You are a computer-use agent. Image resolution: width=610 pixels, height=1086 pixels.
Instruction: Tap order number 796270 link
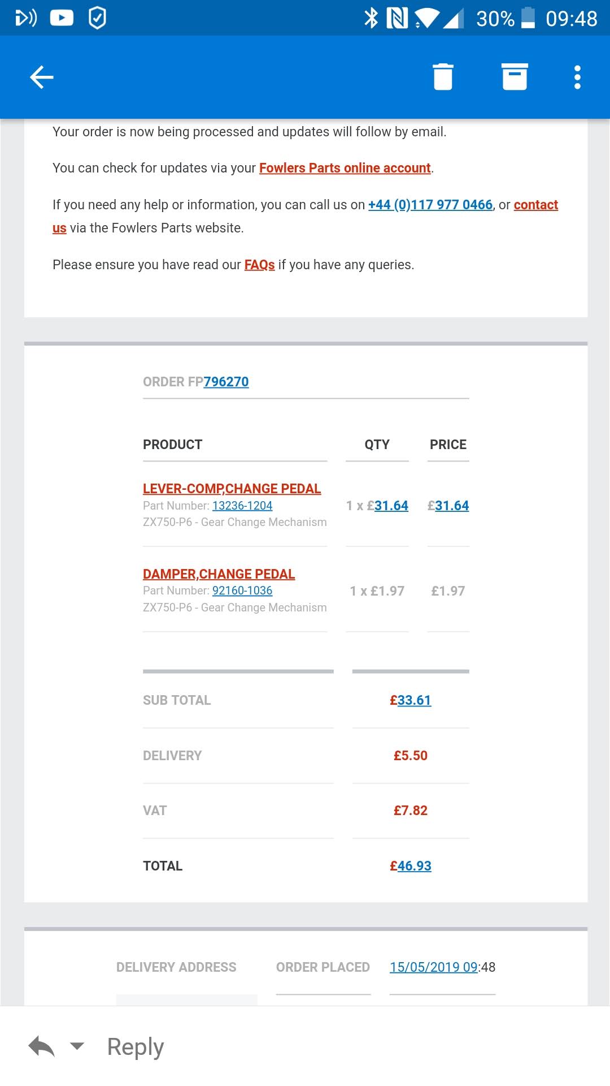(x=226, y=382)
